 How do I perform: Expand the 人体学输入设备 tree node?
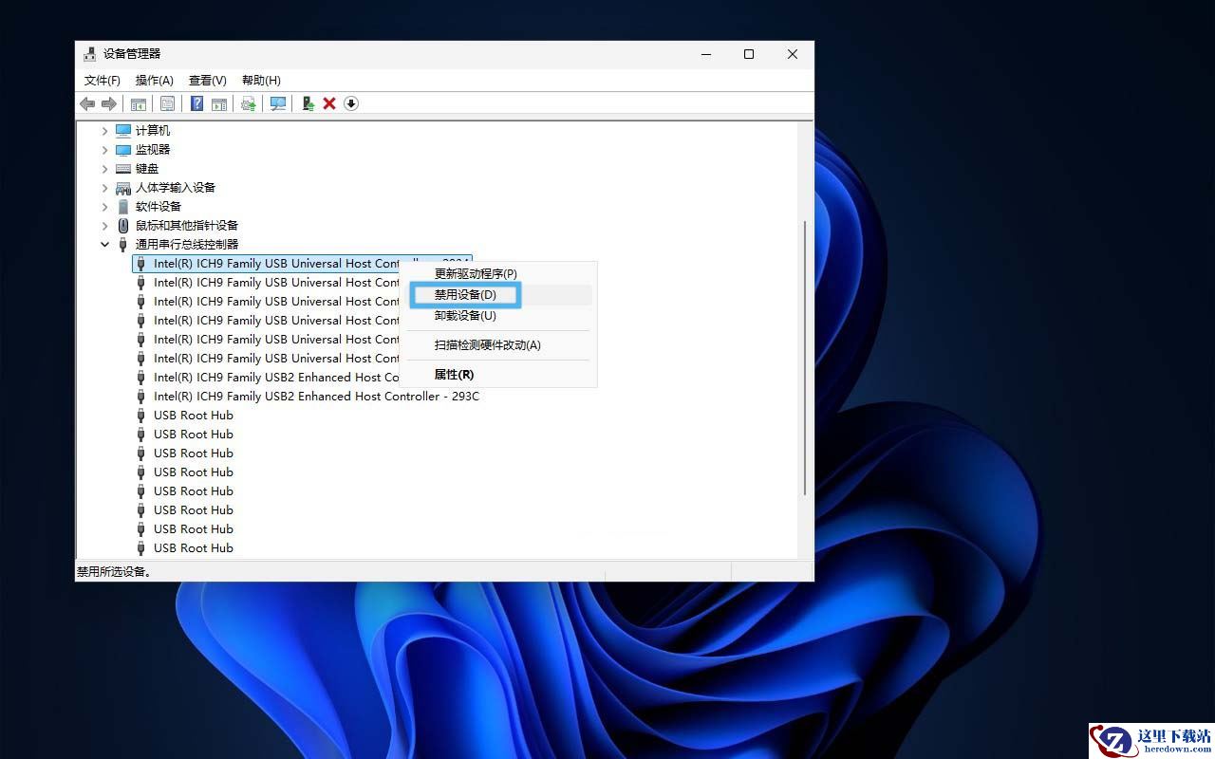point(104,187)
